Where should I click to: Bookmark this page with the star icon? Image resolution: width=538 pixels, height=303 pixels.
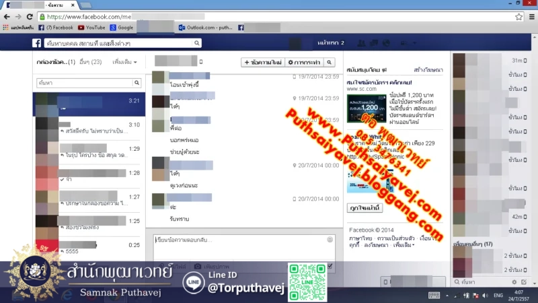tap(518, 16)
